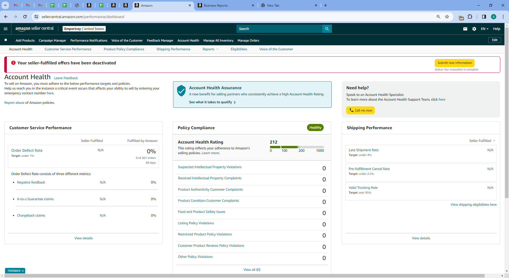Click the Account Health Rating progress bar
This screenshot has height=278, width=509.
pyautogui.click(x=297, y=147)
